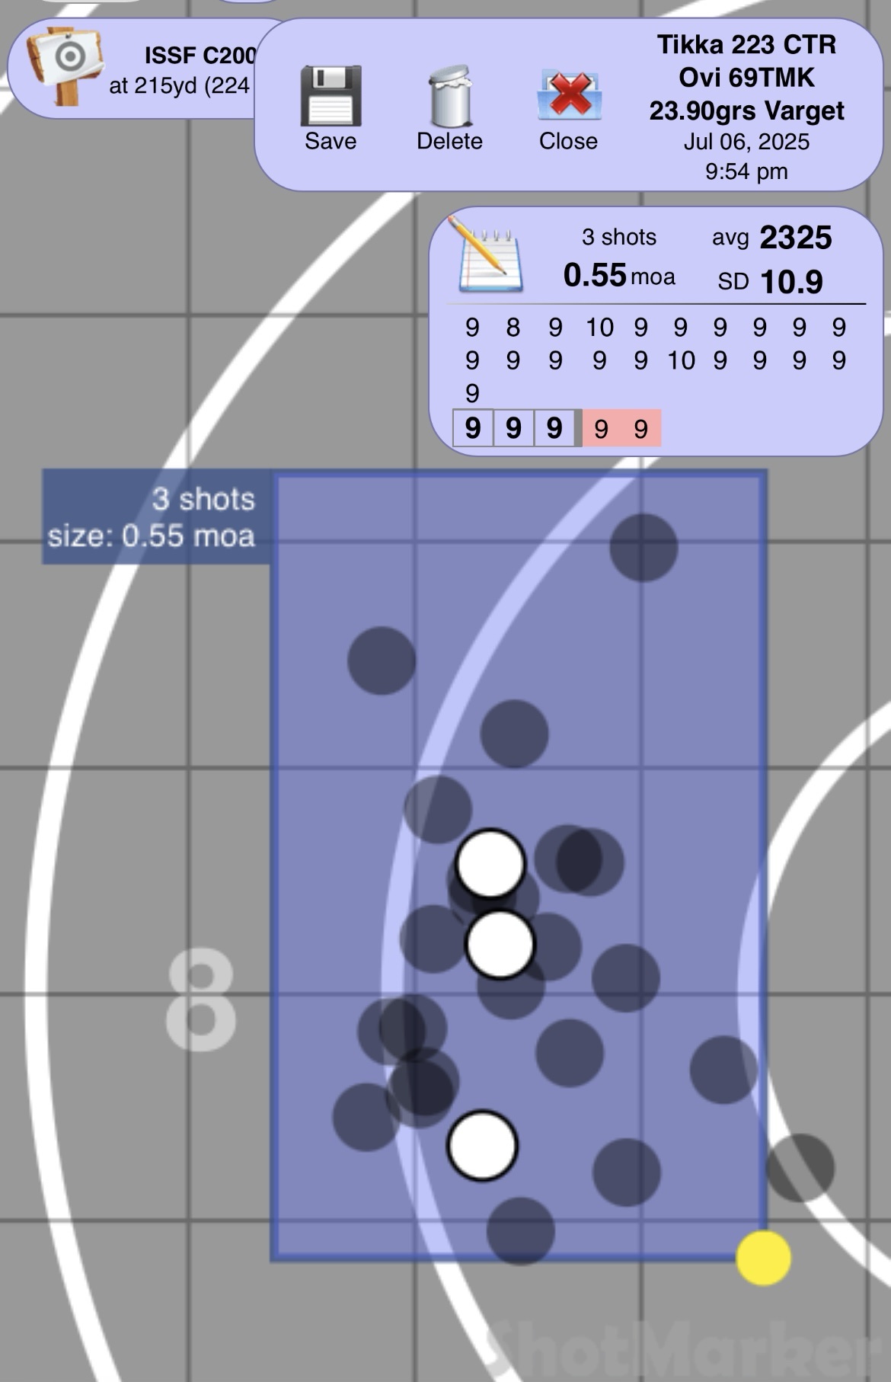
Task: Click the yellow selection resize handle
Action: [x=763, y=1258]
